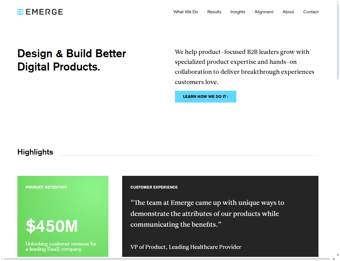Click the Emerge logo icon
This screenshot has width=340, height=261.
20,12
